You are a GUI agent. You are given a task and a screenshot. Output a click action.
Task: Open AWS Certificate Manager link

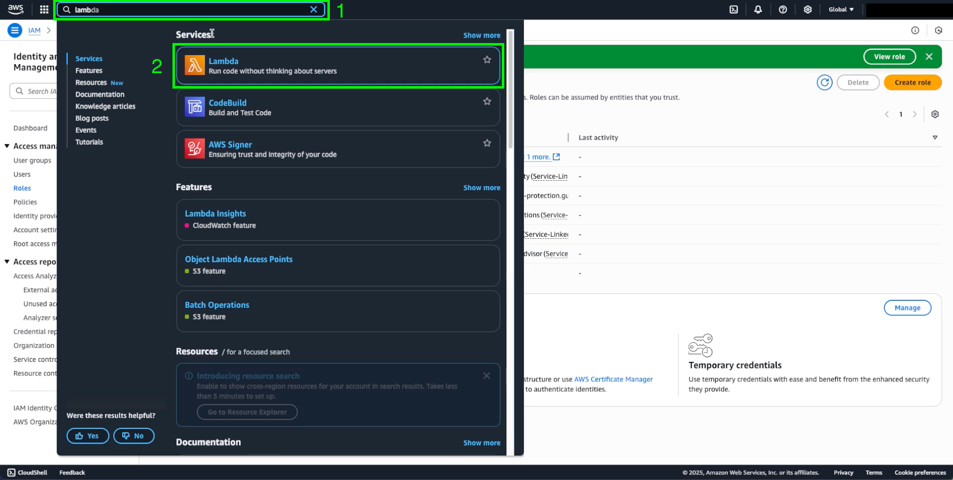tap(613, 379)
